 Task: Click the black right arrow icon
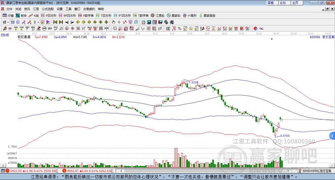(x=72, y=22)
